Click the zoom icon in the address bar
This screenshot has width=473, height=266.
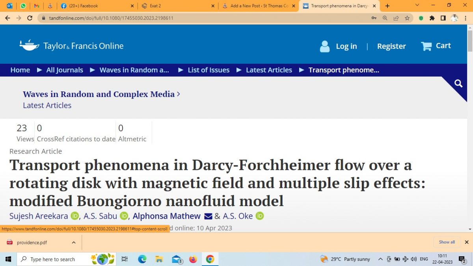click(x=385, y=18)
